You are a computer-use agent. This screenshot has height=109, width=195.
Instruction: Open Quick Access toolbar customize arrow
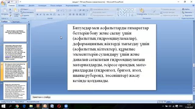pyautogui.click(x=20, y=2)
